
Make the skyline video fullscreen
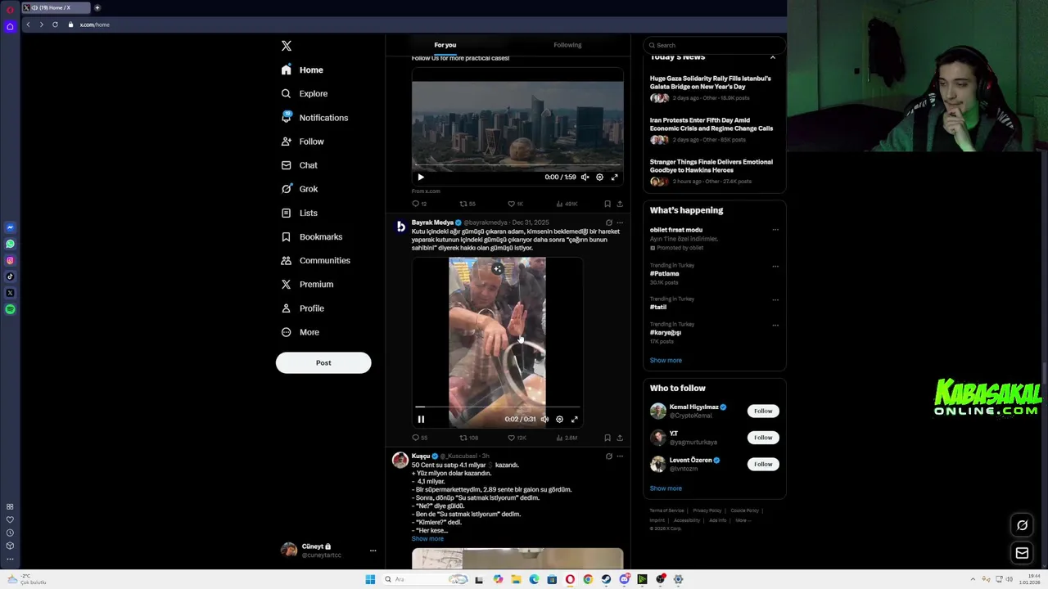point(614,177)
